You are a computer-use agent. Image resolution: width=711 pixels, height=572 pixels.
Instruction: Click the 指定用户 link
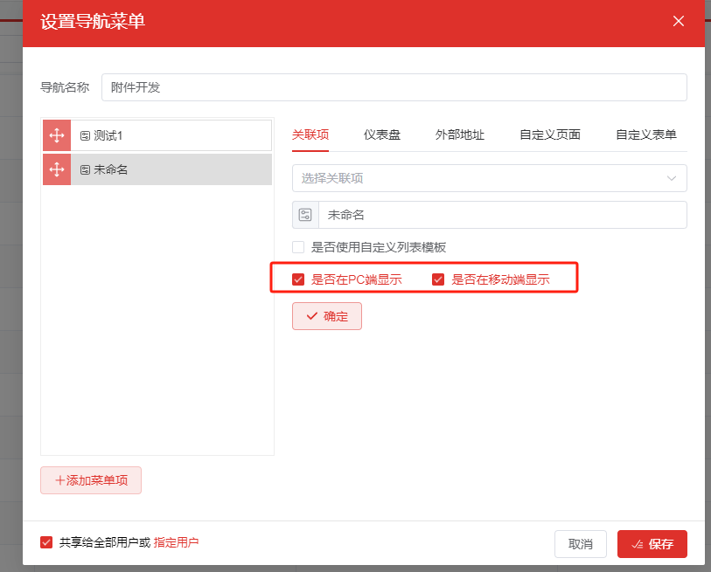click(x=177, y=542)
